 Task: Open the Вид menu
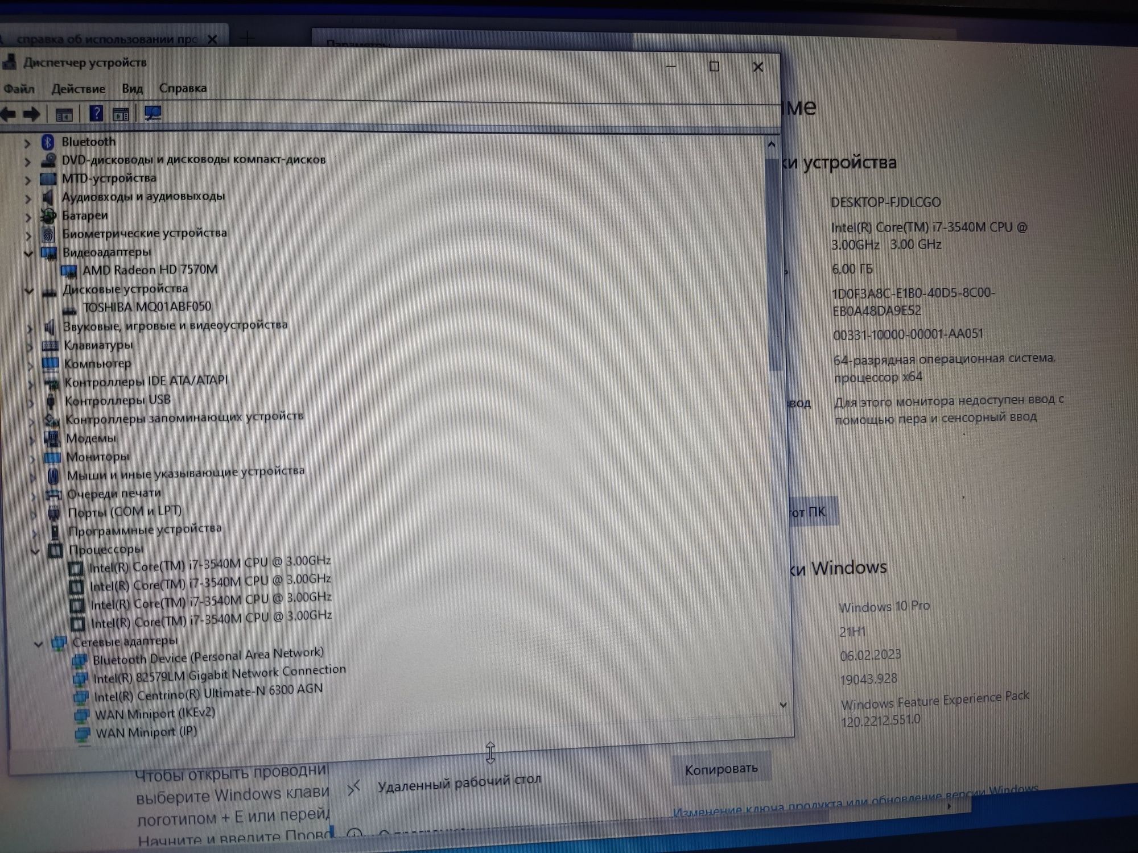pos(132,88)
